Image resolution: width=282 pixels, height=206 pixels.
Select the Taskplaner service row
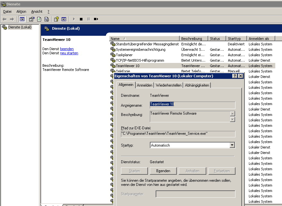pyautogui.click(x=192, y=55)
